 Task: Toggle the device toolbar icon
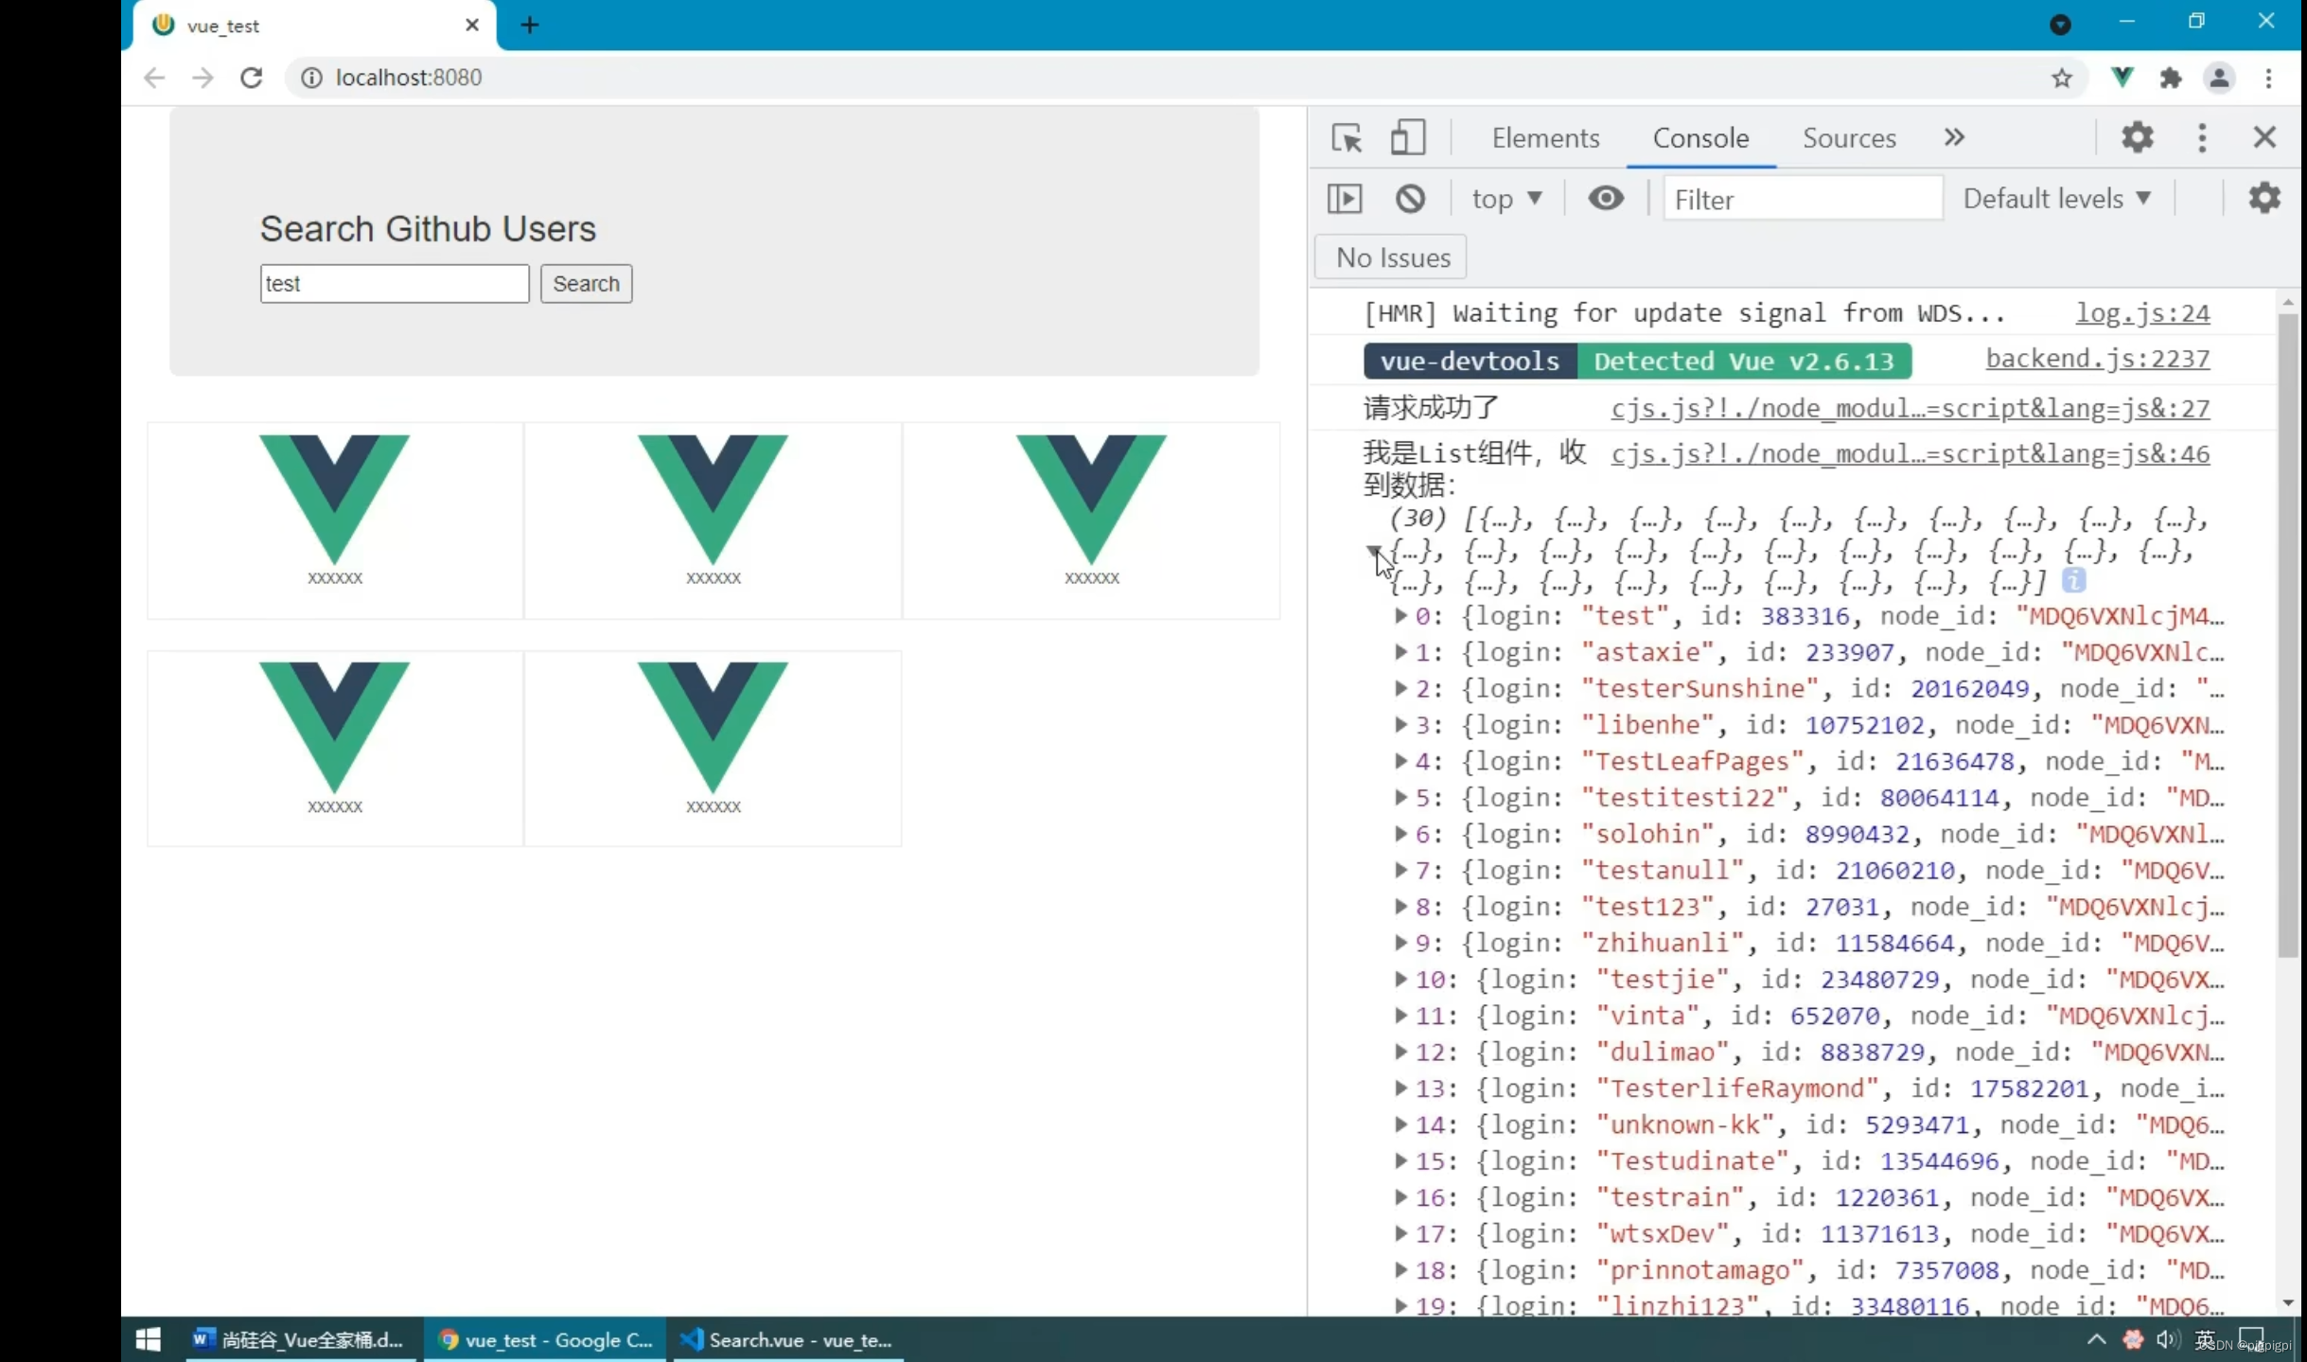(x=1408, y=138)
